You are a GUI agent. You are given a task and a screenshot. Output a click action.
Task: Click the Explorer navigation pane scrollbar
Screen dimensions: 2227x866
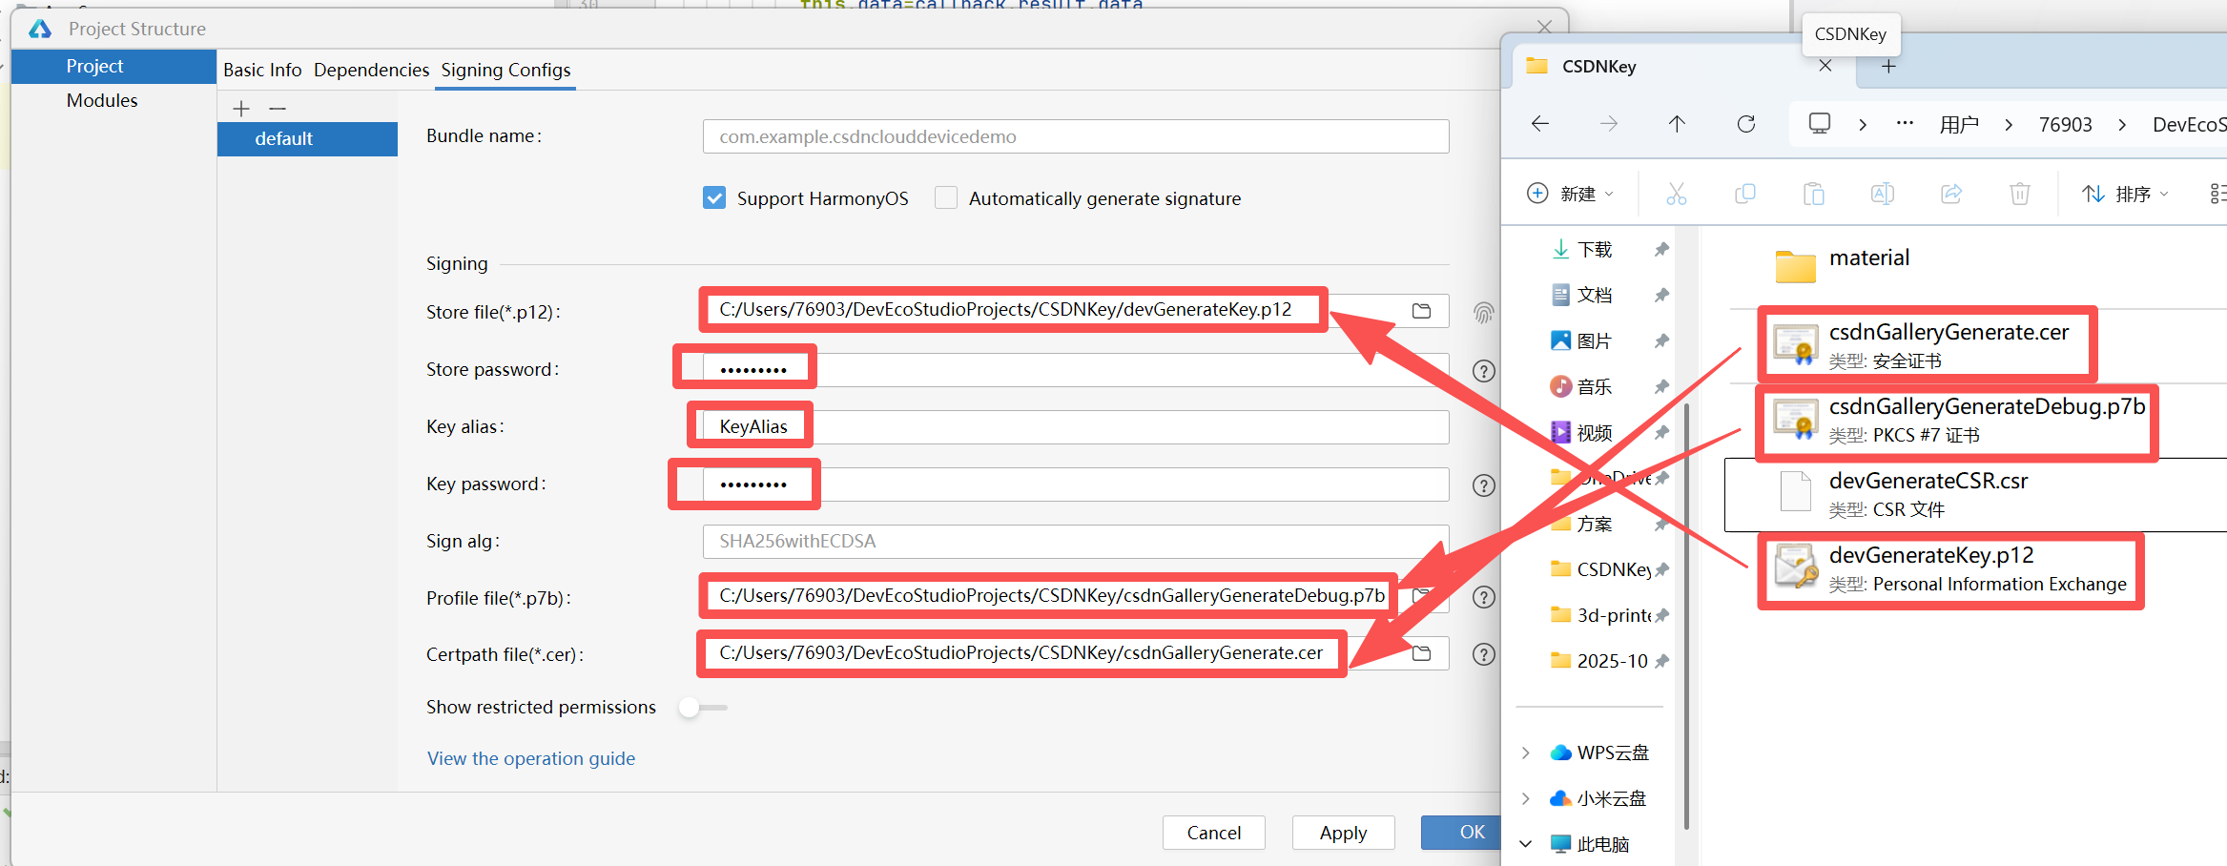1686,616
